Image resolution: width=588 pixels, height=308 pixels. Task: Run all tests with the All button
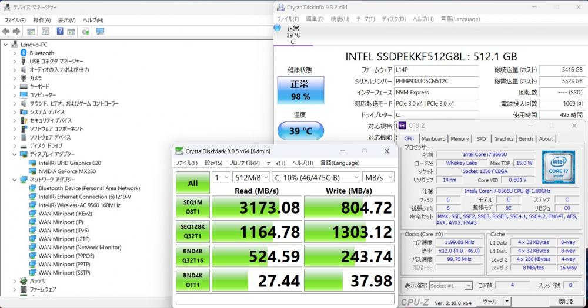pyautogui.click(x=193, y=183)
